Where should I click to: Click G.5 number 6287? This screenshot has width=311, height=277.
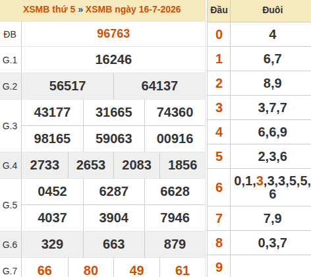[x=114, y=191]
